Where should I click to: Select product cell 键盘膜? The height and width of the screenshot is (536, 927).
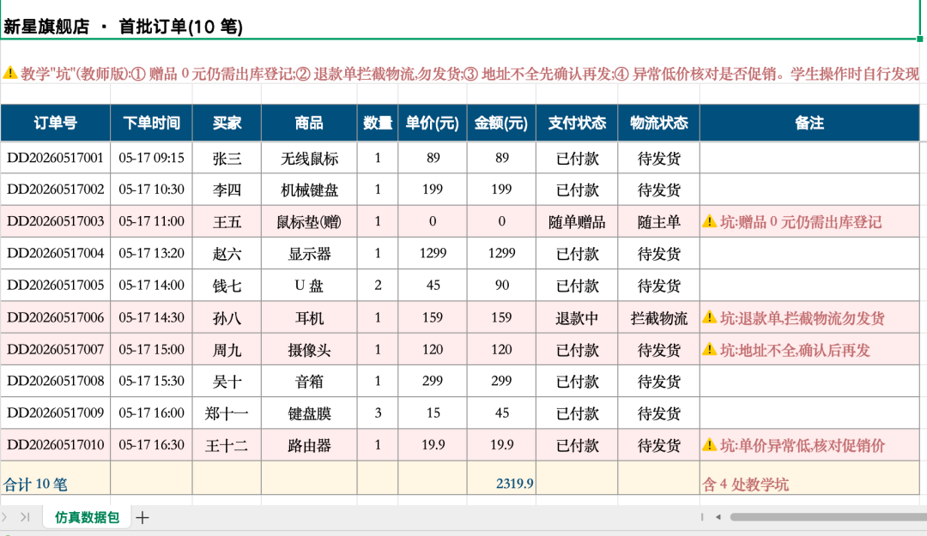[309, 413]
